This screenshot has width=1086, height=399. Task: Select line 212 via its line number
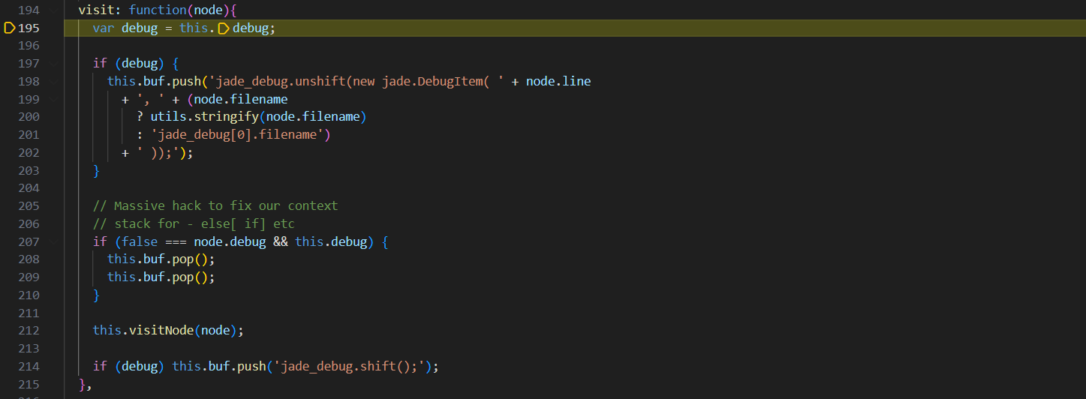[x=29, y=331]
